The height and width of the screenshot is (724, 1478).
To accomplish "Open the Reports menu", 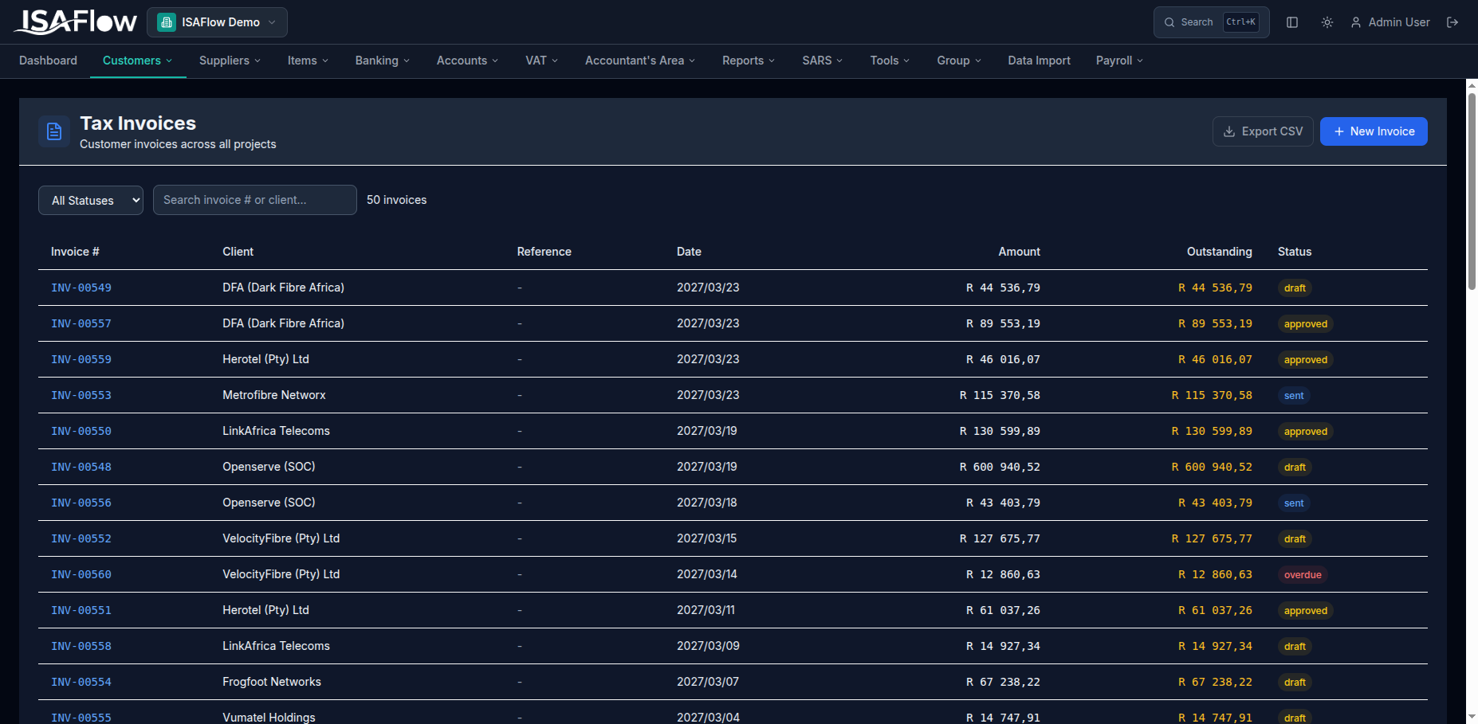I will click(749, 61).
